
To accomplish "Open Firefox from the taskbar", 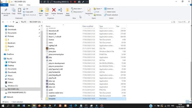I will (39, 106).
